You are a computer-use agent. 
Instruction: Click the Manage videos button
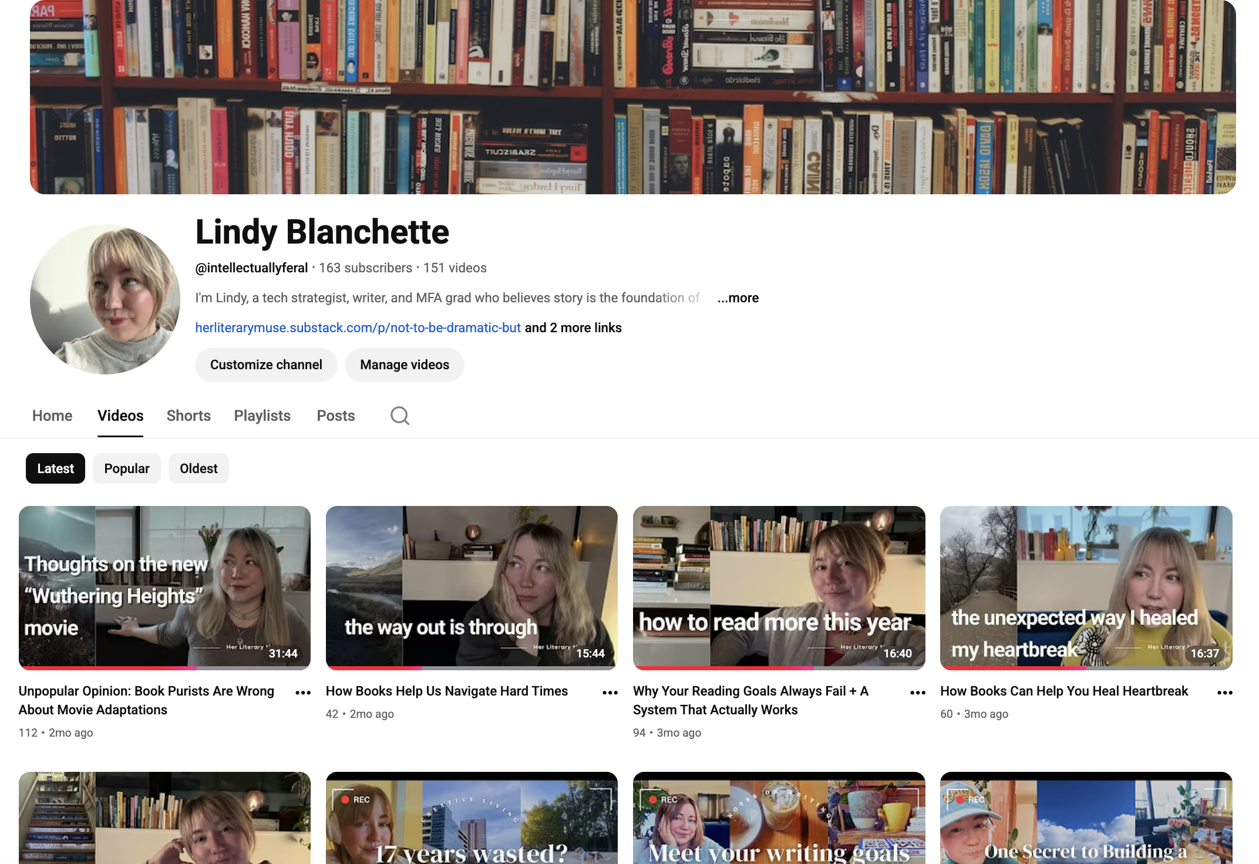[405, 365]
